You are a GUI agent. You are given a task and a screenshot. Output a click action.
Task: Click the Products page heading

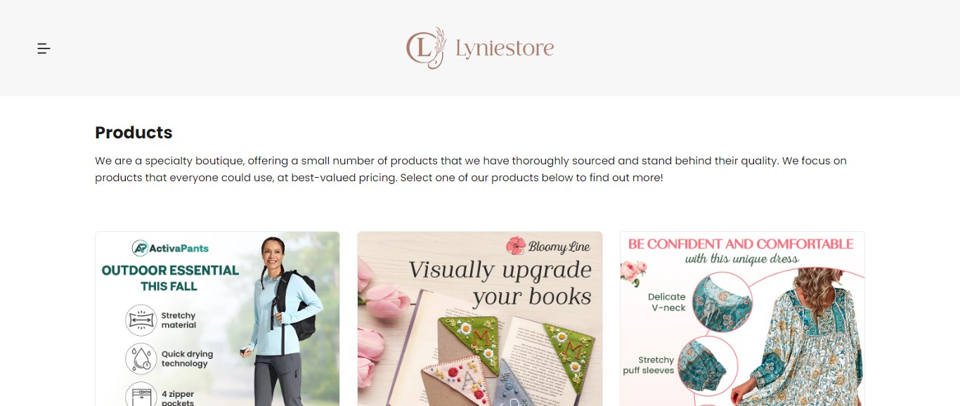134,133
